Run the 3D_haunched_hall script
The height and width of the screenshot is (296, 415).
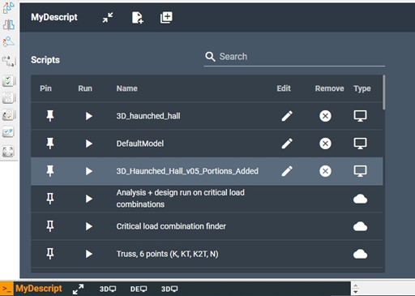(88, 116)
